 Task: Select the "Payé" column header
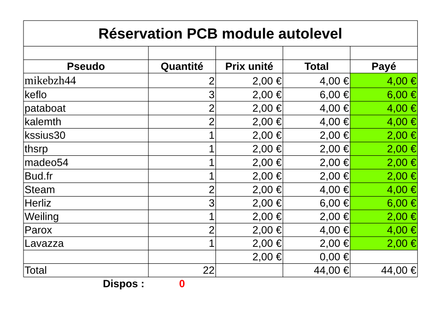(384, 67)
